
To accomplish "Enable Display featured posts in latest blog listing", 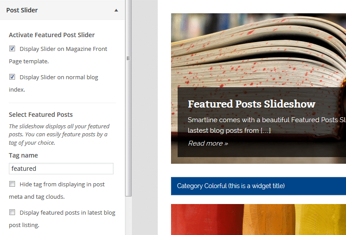I will [x=12, y=212].
